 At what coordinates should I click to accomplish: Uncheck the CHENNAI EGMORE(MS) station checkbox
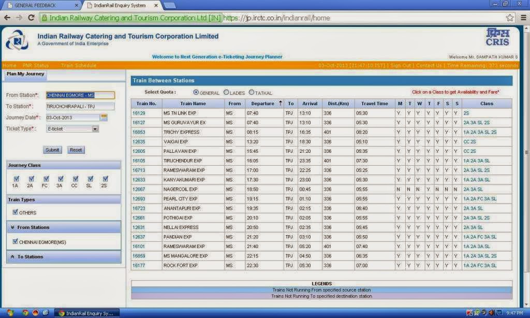click(x=15, y=241)
